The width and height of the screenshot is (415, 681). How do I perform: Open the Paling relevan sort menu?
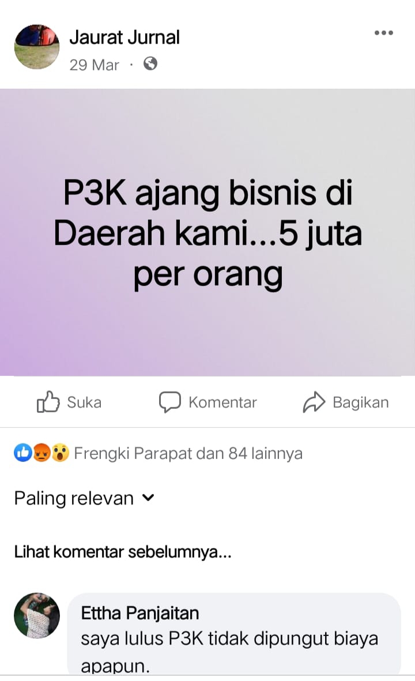(84, 498)
